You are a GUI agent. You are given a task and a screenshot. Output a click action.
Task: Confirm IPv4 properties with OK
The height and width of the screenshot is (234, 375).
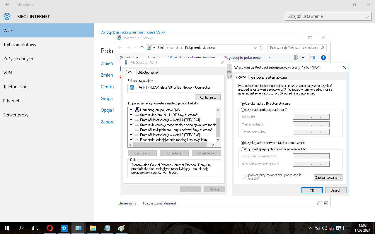[x=312, y=190]
